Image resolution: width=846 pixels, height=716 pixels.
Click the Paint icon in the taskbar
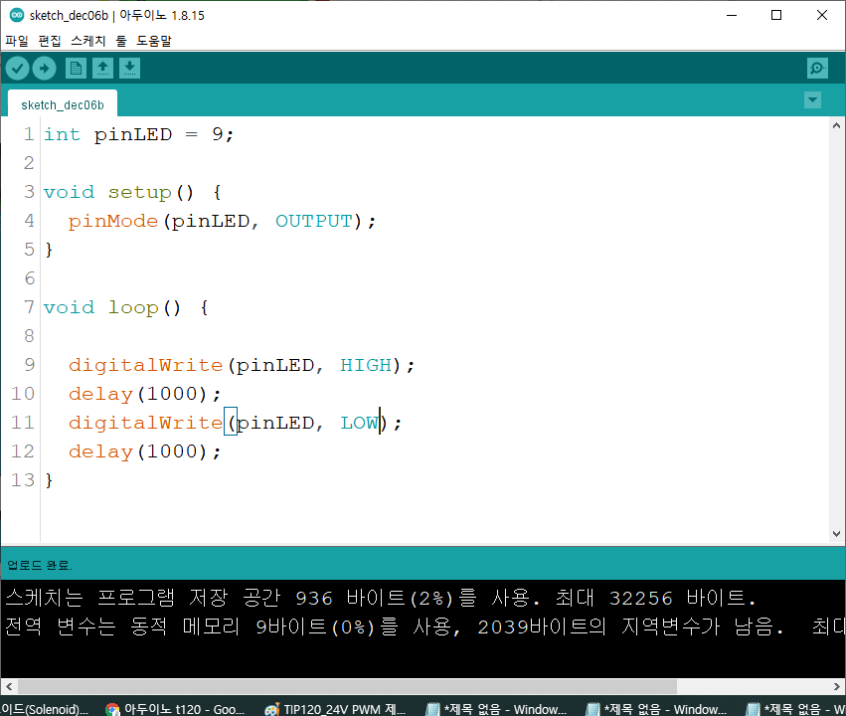coord(272,709)
